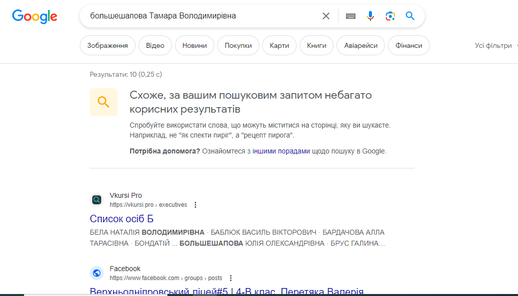This screenshot has height=296, width=518.
Task: Switch to the Новини tab
Action: coord(194,45)
